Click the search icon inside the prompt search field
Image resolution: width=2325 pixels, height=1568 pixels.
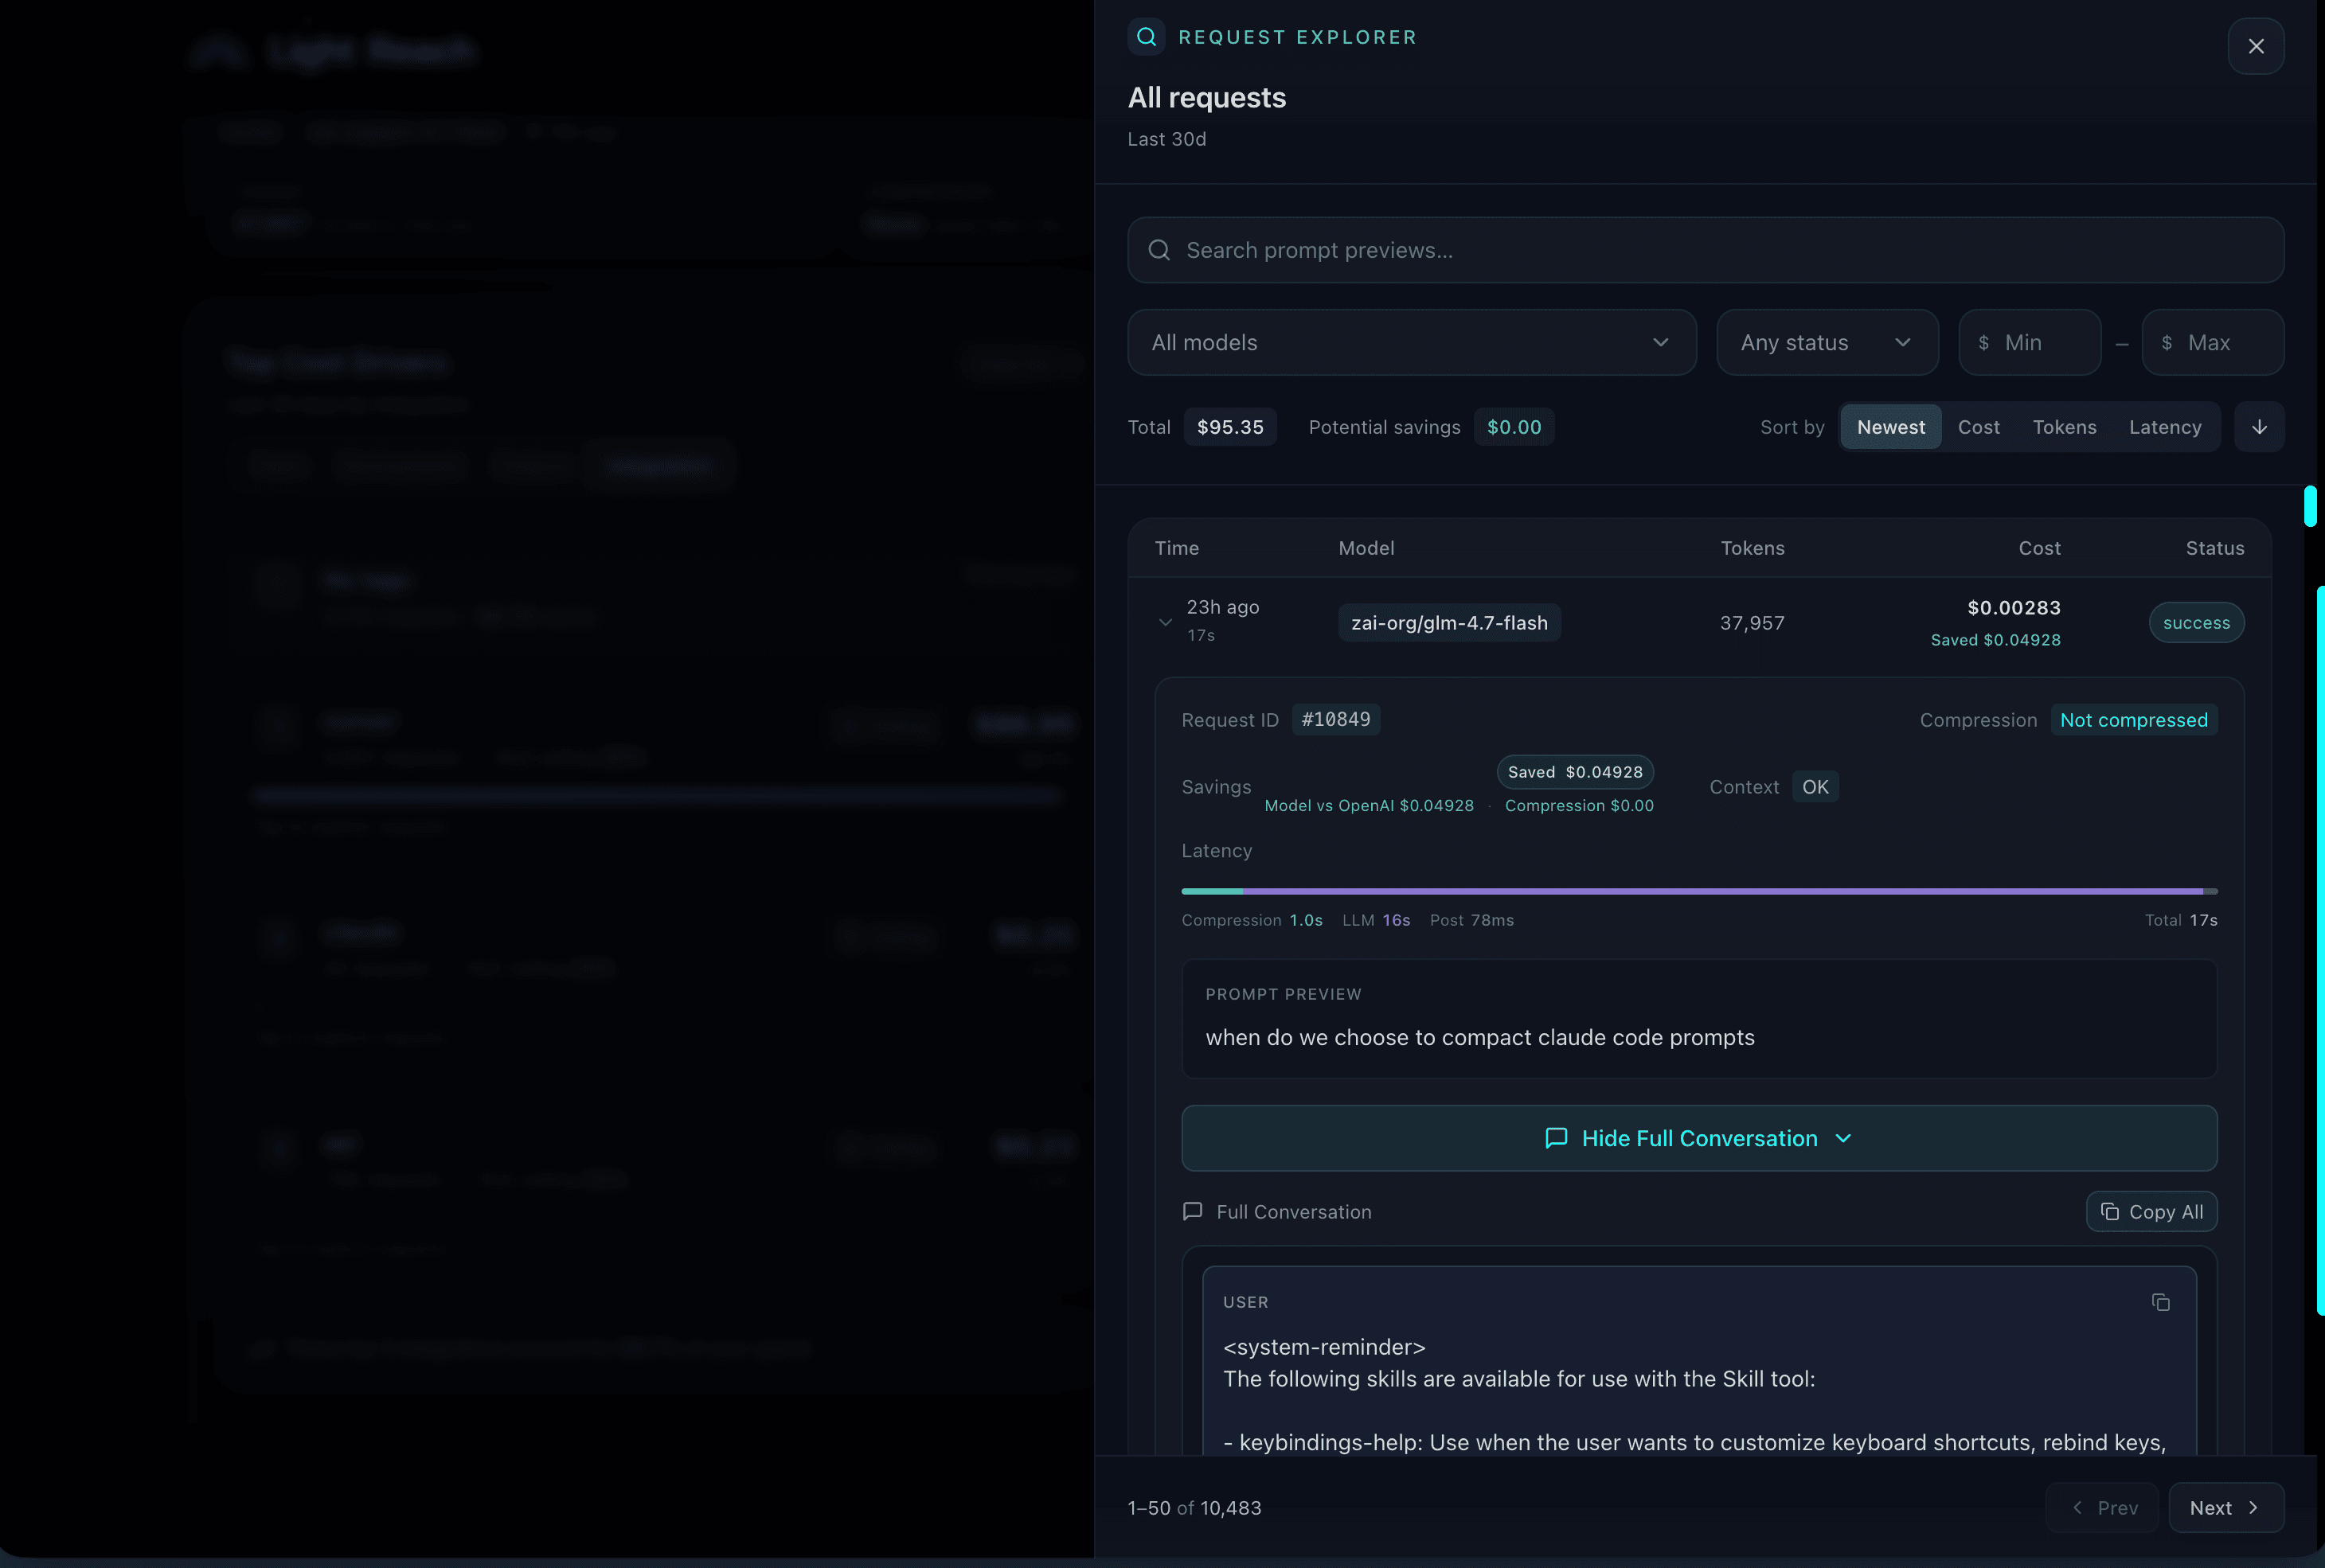pos(1159,250)
